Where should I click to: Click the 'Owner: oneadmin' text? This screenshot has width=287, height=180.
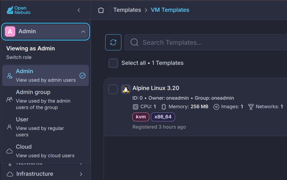pyautogui.click(x=169, y=98)
